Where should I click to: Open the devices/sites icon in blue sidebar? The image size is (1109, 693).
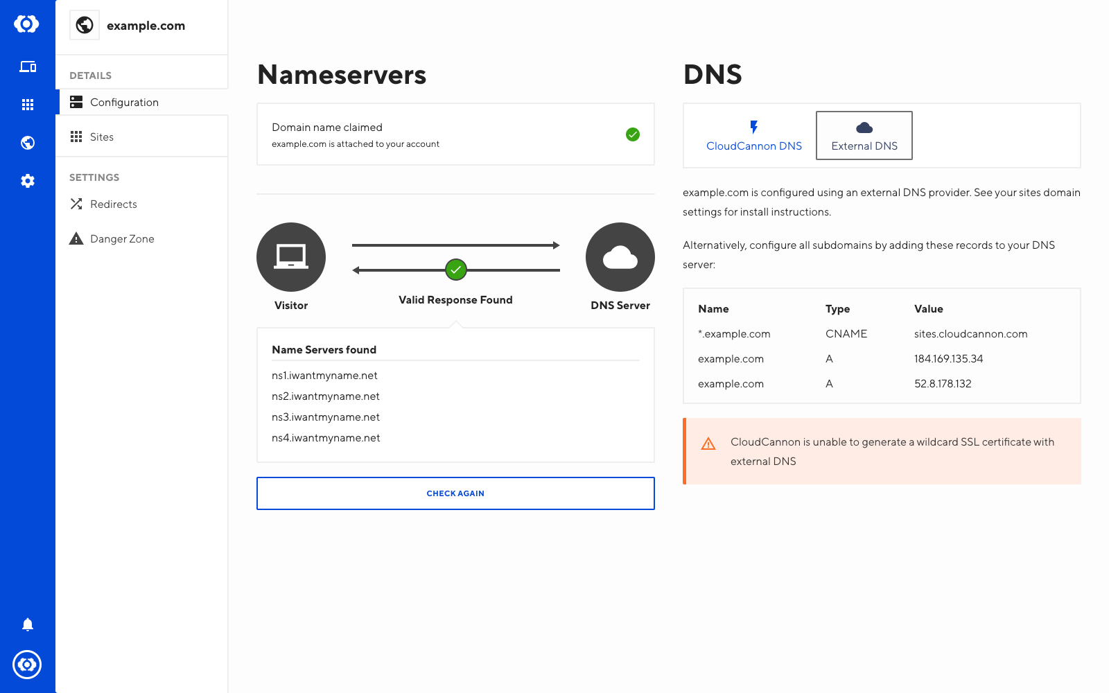(28, 67)
